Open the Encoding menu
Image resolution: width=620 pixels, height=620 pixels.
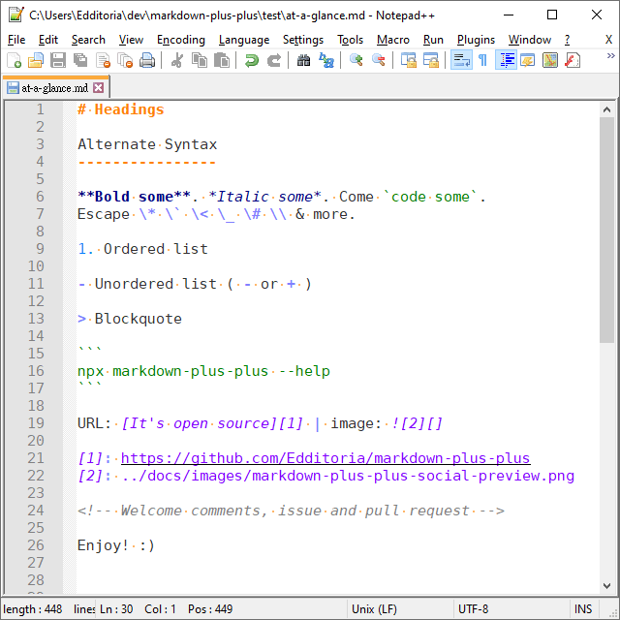181,40
